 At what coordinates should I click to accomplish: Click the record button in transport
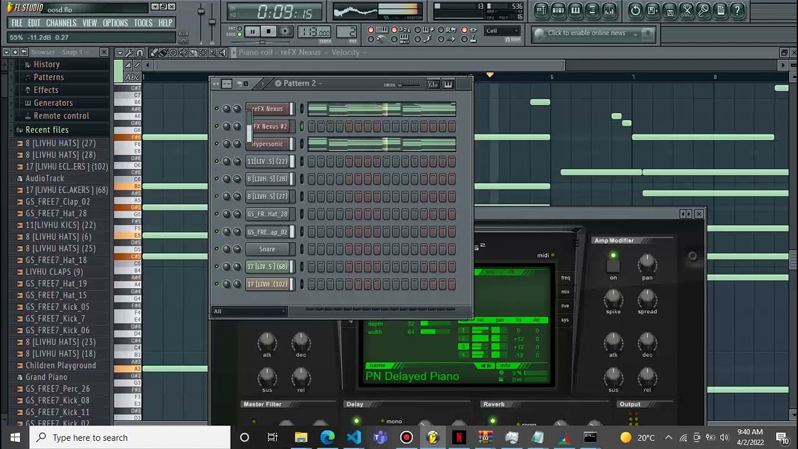[285, 32]
